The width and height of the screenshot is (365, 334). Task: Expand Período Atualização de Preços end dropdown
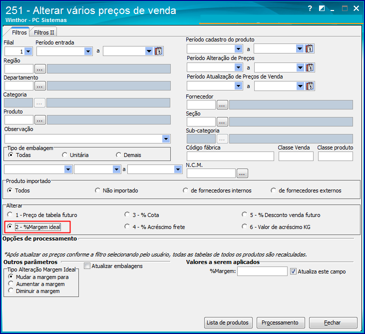(x=300, y=86)
